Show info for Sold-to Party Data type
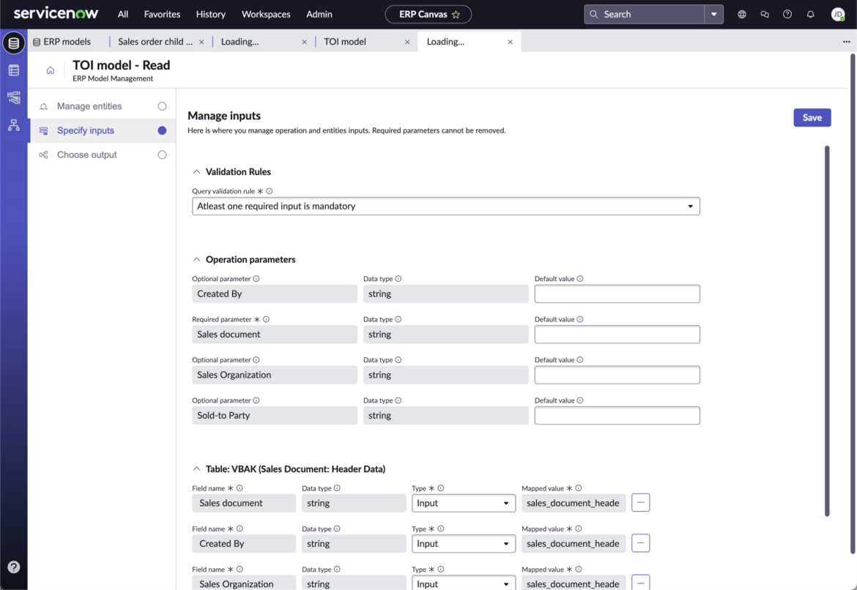Viewport: 857px width, 590px height. pos(398,400)
